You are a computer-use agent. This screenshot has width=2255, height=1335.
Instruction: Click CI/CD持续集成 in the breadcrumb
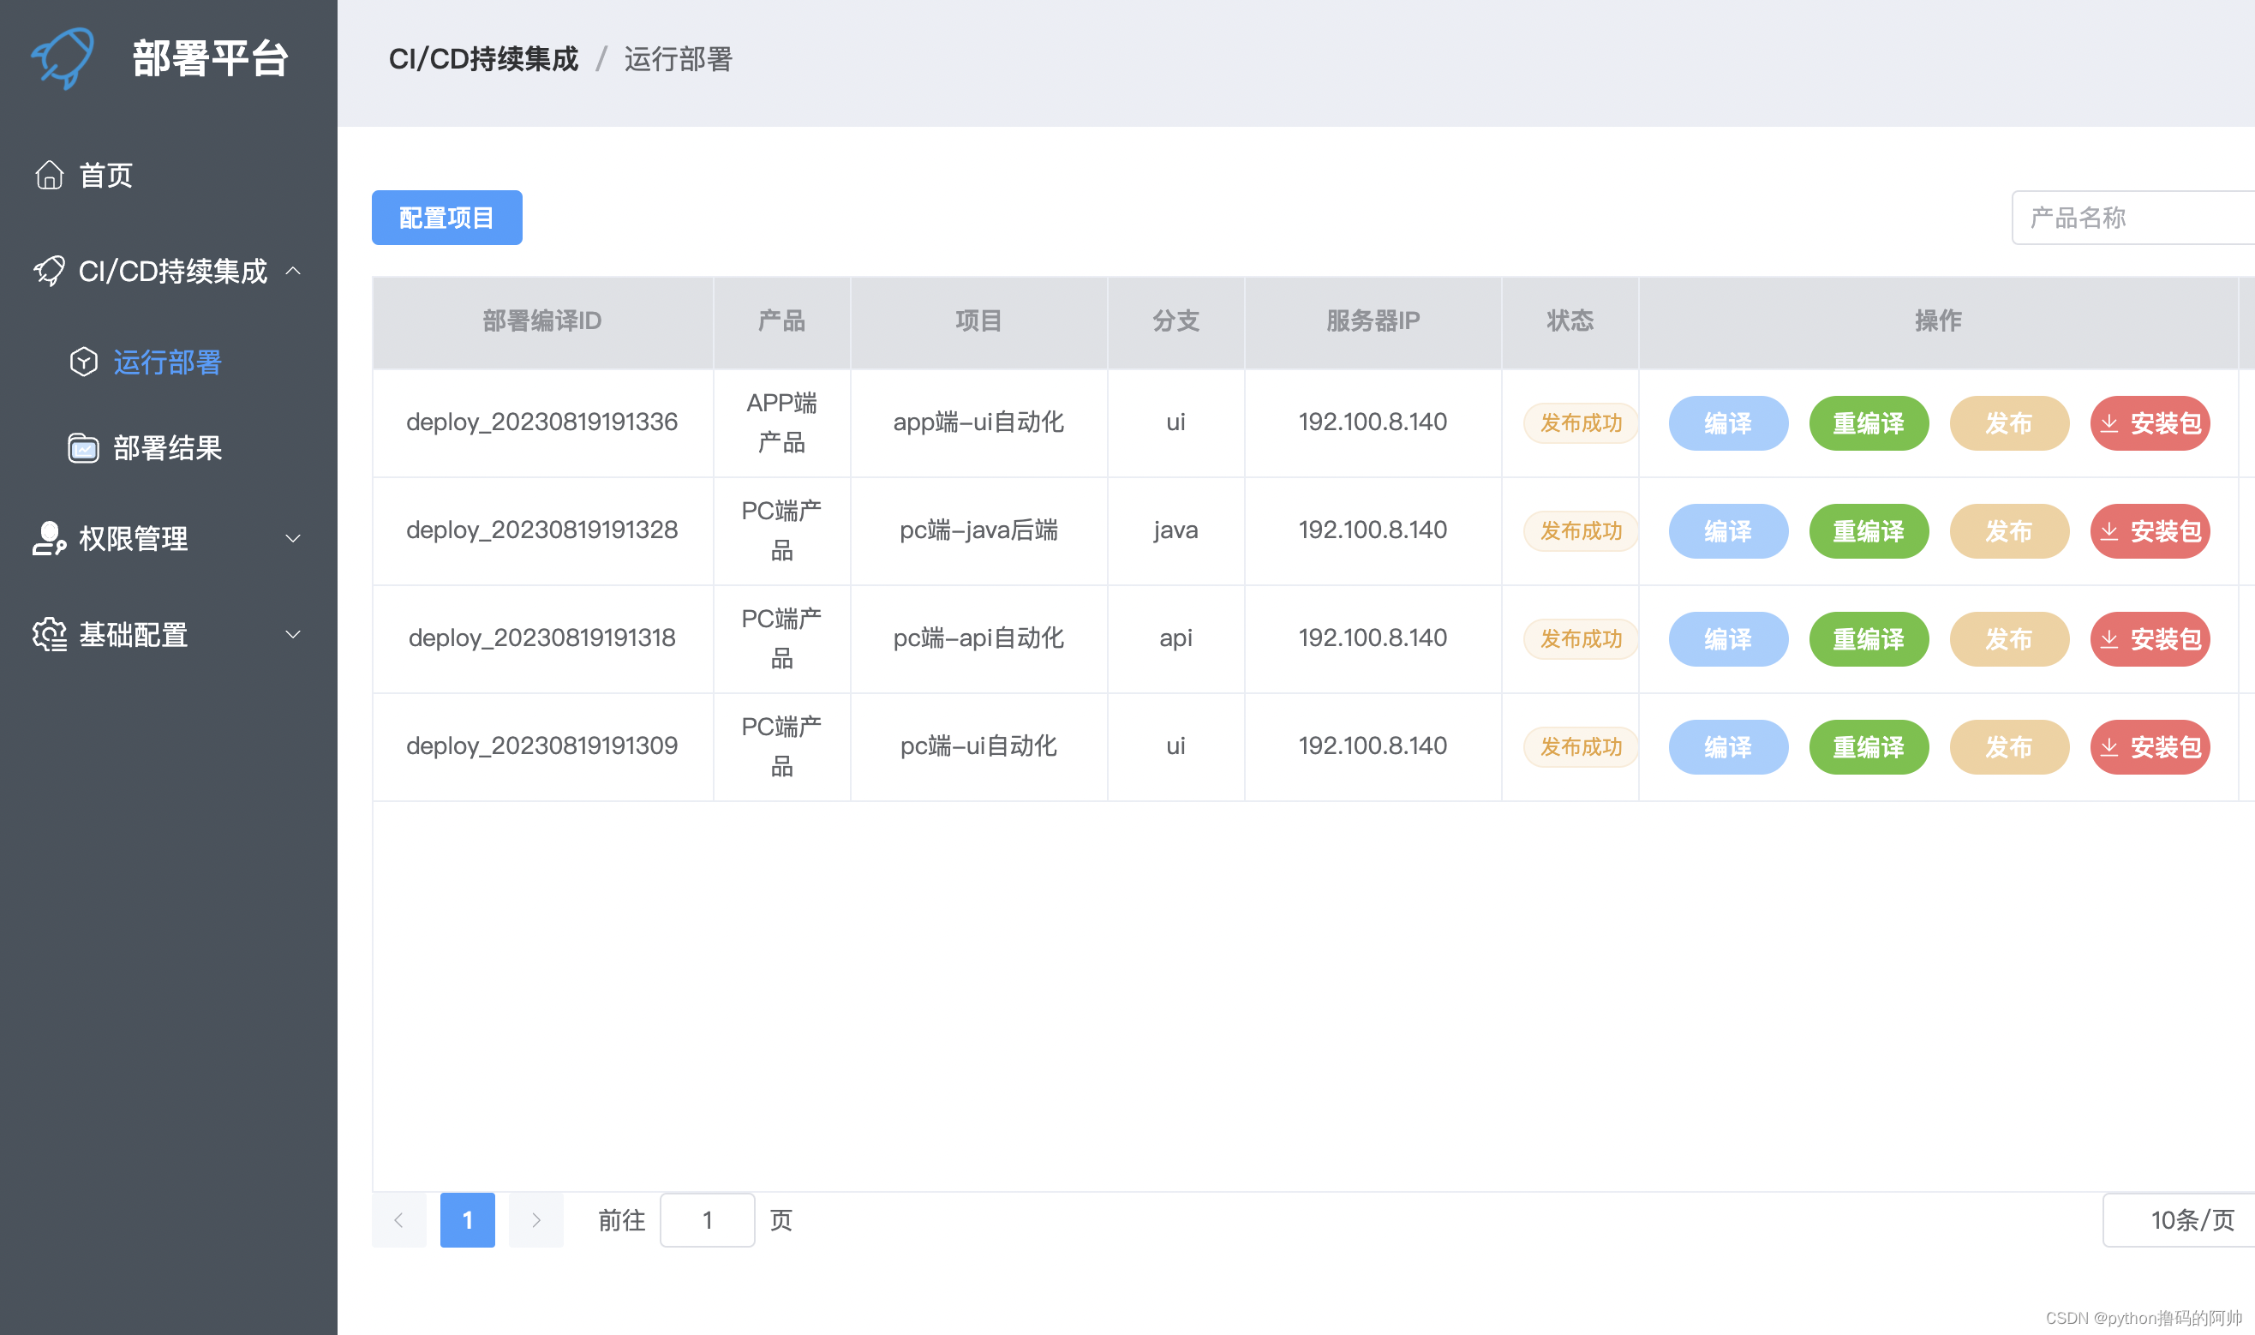click(x=483, y=59)
